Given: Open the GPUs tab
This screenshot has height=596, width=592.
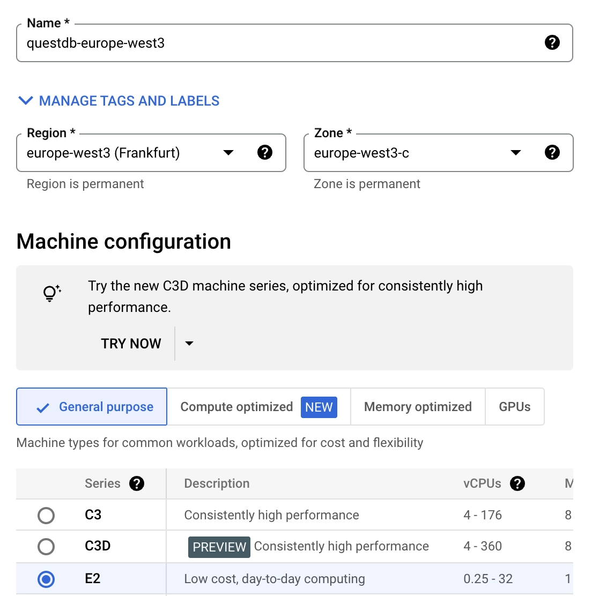Looking at the screenshot, I should pos(514,407).
